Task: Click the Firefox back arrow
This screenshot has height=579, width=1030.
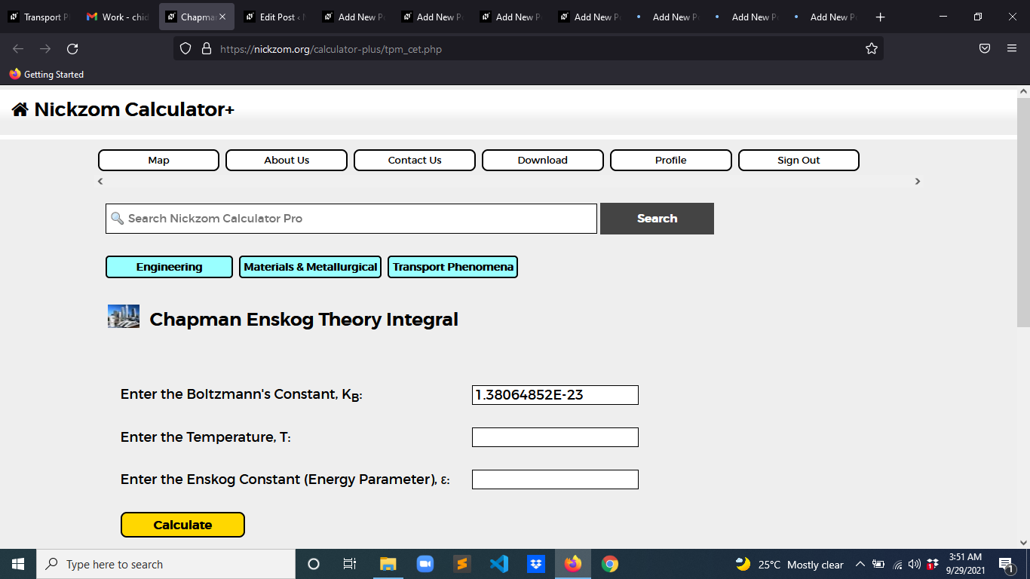Action: point(18,49)
